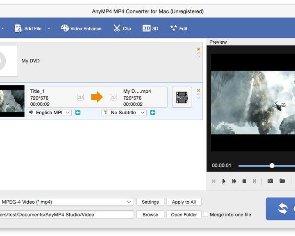Remove the My DVD entry with orange X
295x236 pixels.
pyautogui.click(x=198, y=49)
